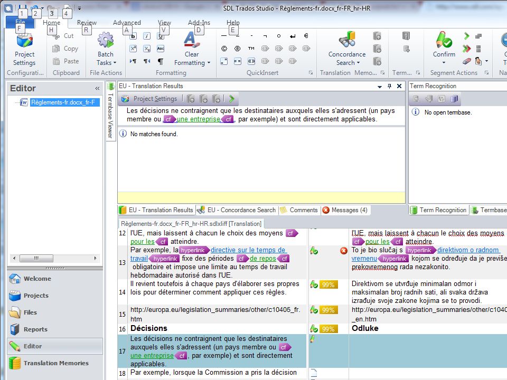Click the Copy command
The image size is (507, 380).
(x=65, y=49)
